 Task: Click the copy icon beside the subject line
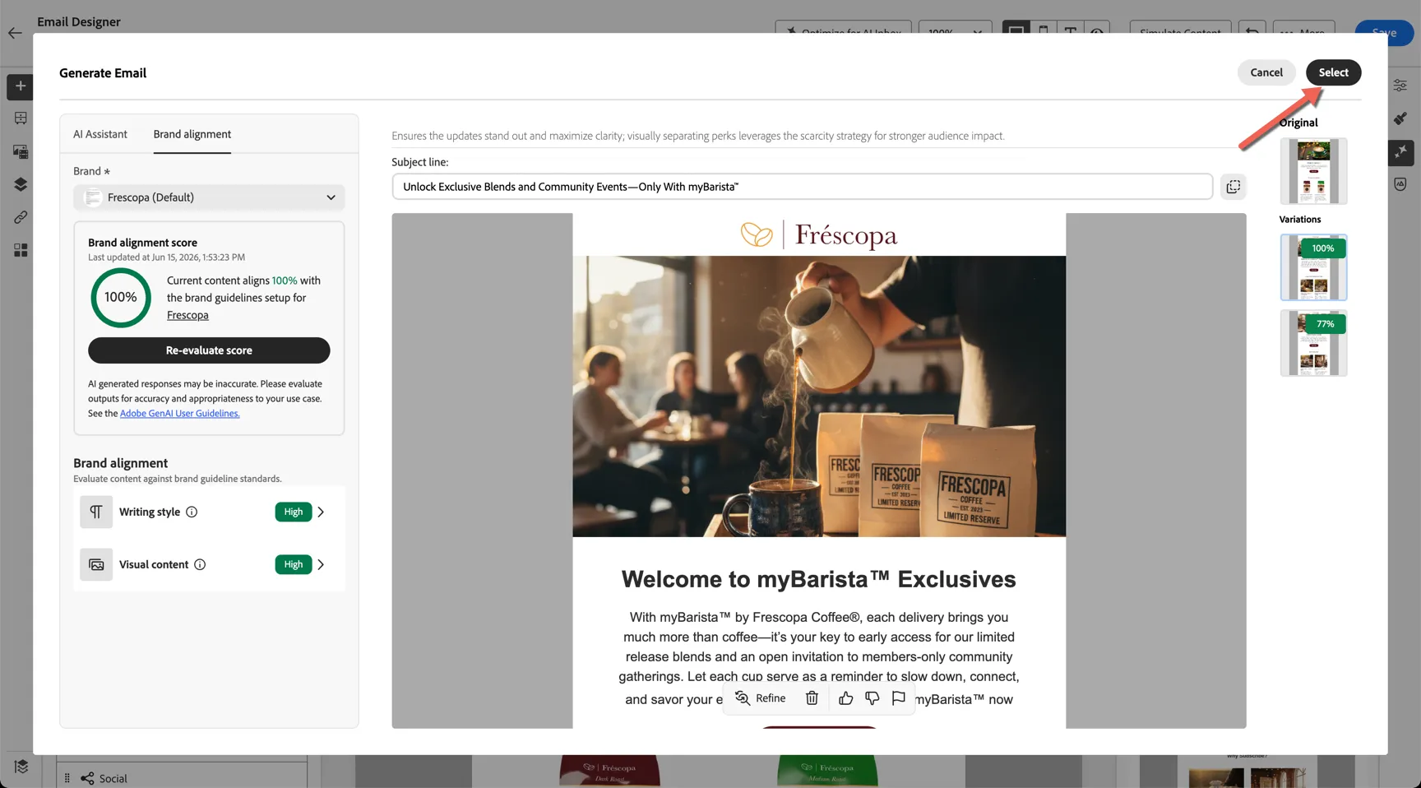[1233, 187]
